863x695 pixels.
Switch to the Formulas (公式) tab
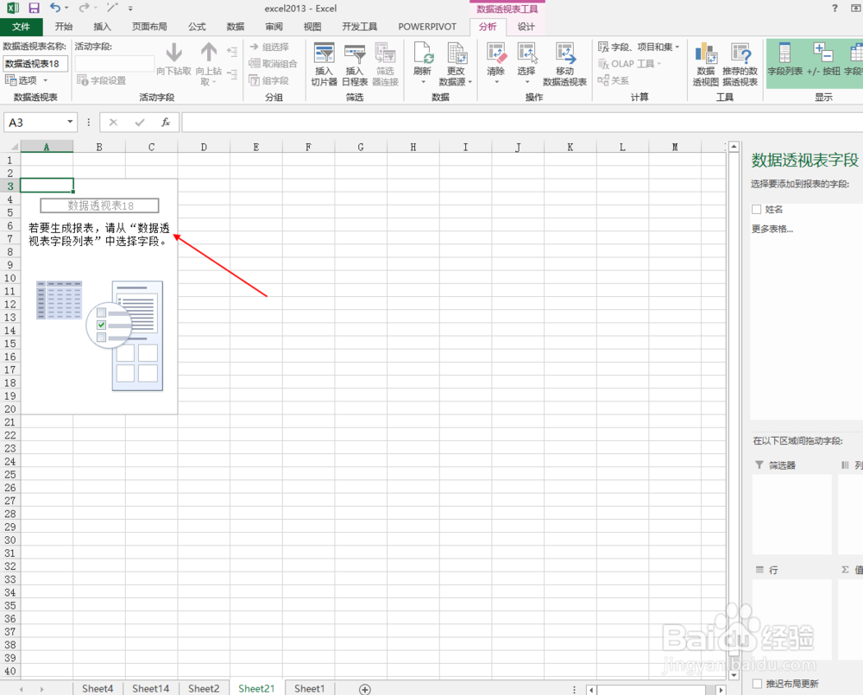point(197,27)
